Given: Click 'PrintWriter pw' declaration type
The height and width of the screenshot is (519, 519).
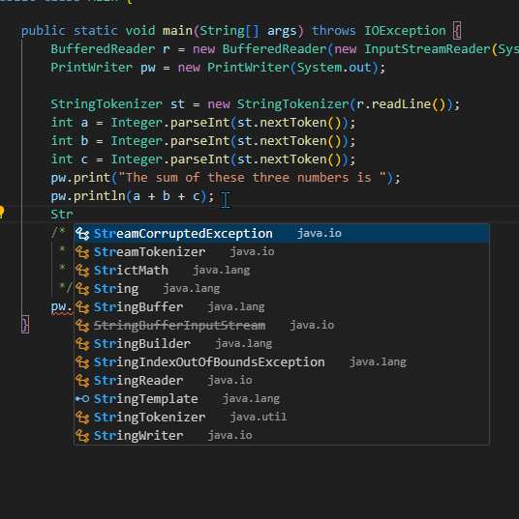Looking at the screenshot, I should (92, 68).
